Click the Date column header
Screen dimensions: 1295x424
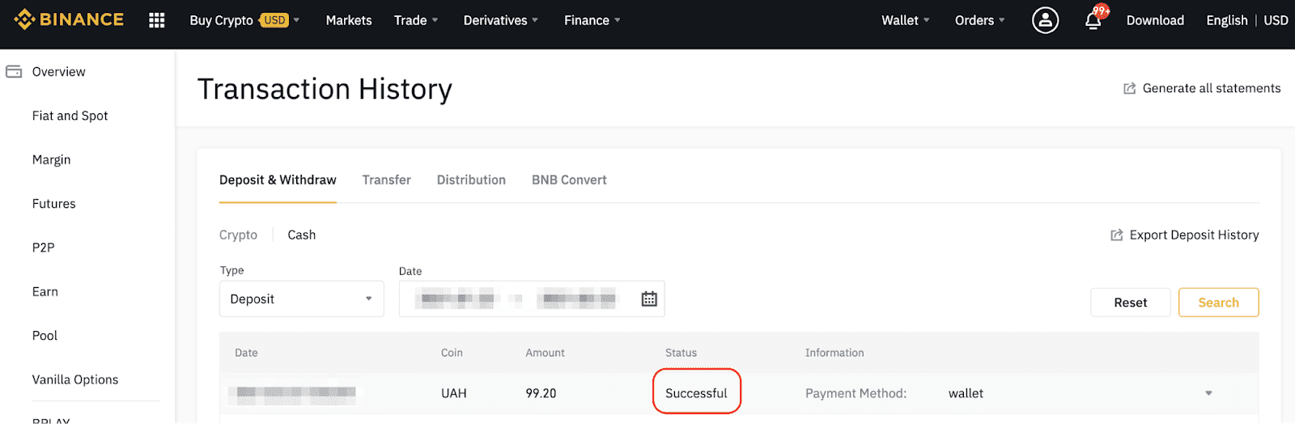246,353
